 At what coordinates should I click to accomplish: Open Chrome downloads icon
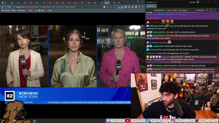point(132,7)
